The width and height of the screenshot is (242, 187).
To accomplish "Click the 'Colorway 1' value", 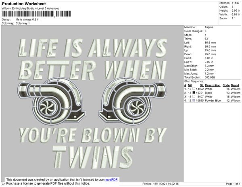I will [x=23, y=23].
